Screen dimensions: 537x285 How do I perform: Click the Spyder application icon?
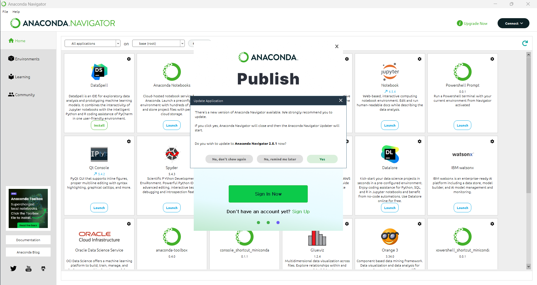(172, 154)
